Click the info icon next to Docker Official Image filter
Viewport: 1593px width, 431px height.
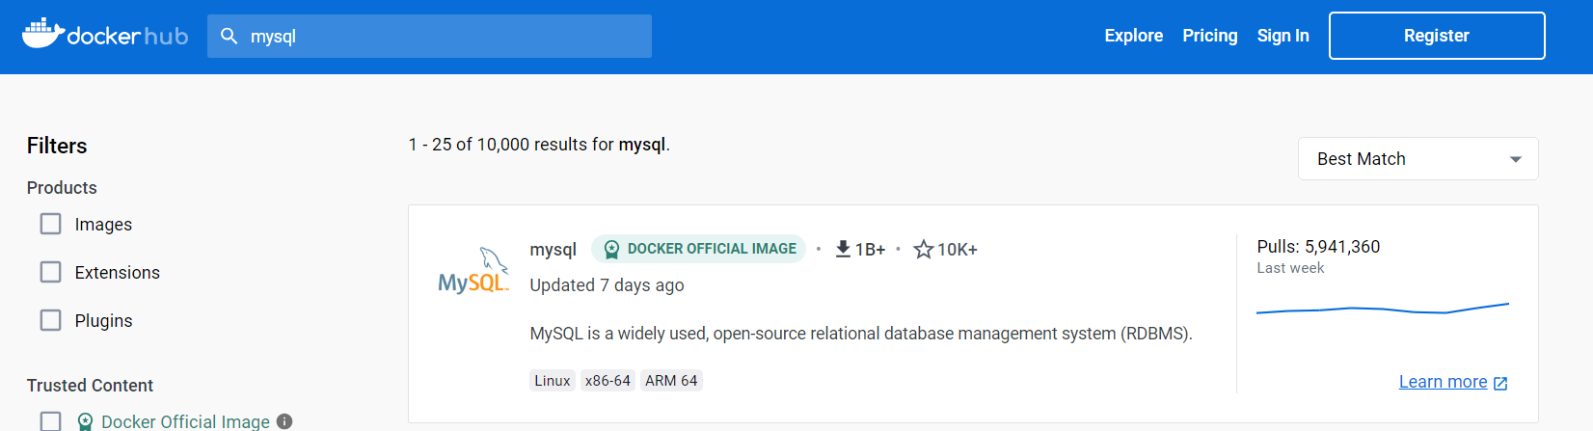[x=284, y=421]
